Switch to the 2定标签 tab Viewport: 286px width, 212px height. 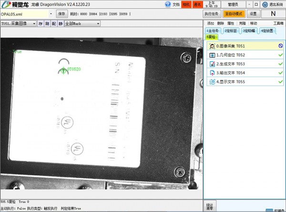click(231, 30)
